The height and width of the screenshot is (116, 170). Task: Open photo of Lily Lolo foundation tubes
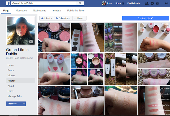point(121,69)
